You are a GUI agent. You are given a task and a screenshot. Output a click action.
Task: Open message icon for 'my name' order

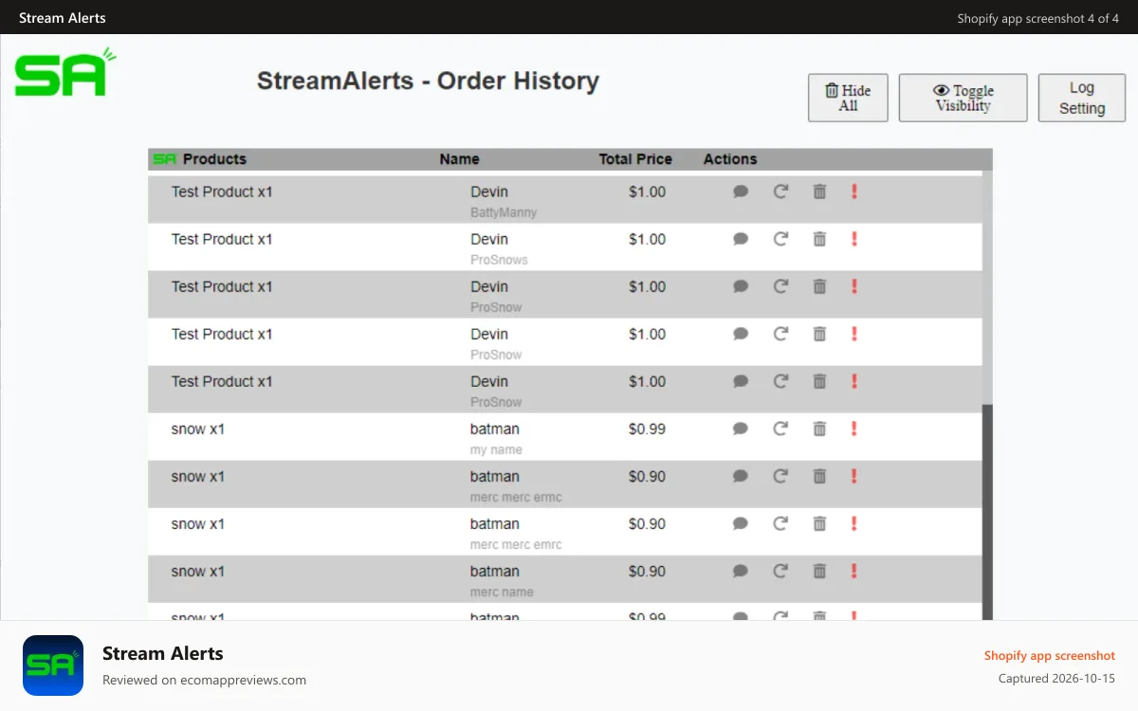click(x=741, y=428)
